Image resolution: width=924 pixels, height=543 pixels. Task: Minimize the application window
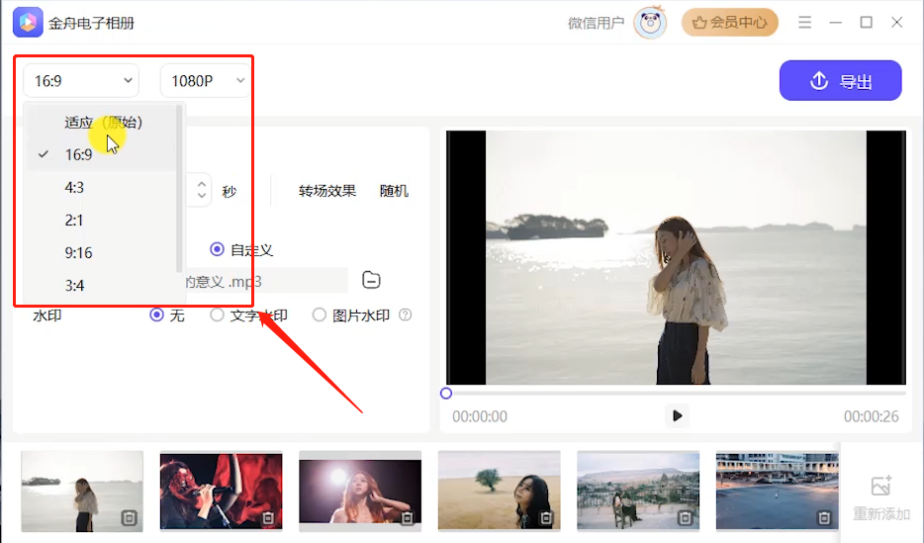[836, 23]
